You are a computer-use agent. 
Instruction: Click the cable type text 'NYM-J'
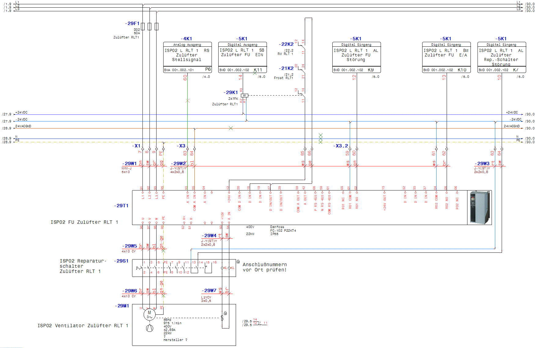(127, 169)
